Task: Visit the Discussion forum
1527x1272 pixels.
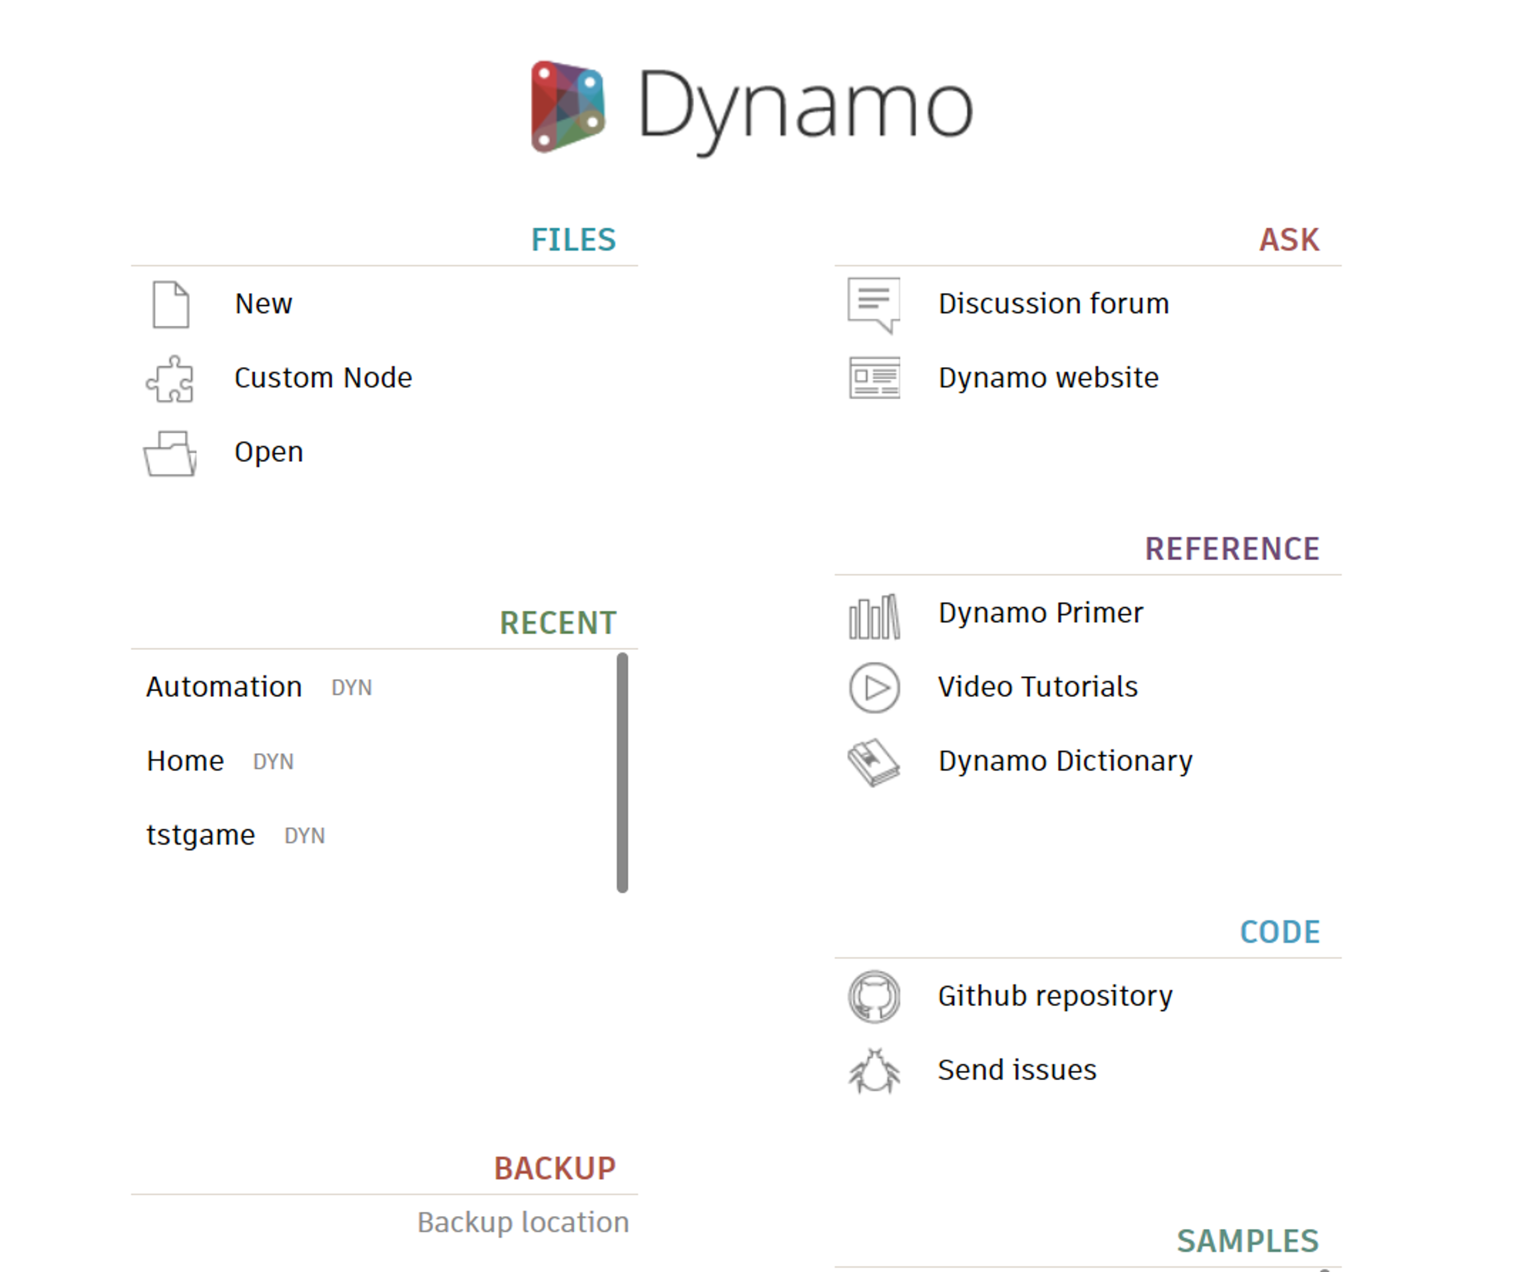Action: [1054, 304]
